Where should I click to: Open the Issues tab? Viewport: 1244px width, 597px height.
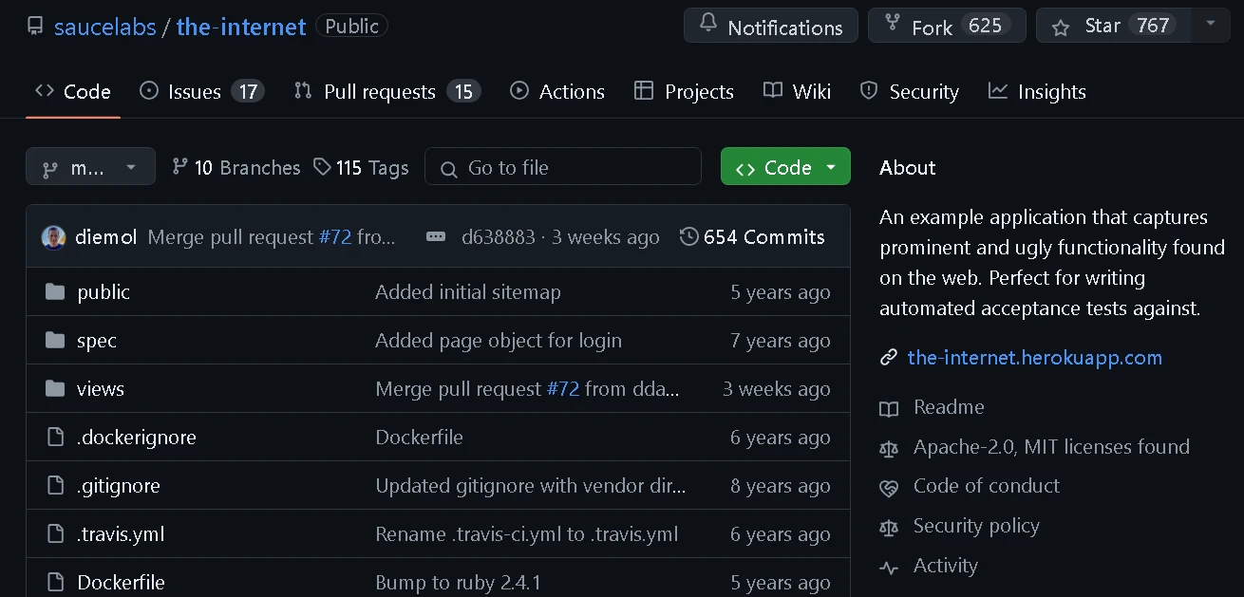tap(201, 91)
